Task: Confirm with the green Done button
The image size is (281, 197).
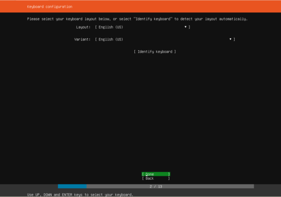Action: point(156,174)
